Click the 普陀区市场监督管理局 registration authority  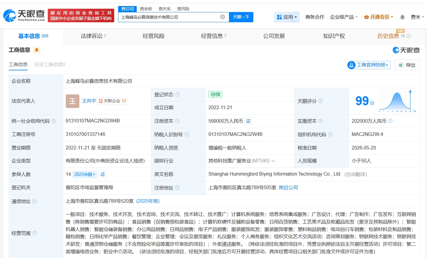pos(89,187)
